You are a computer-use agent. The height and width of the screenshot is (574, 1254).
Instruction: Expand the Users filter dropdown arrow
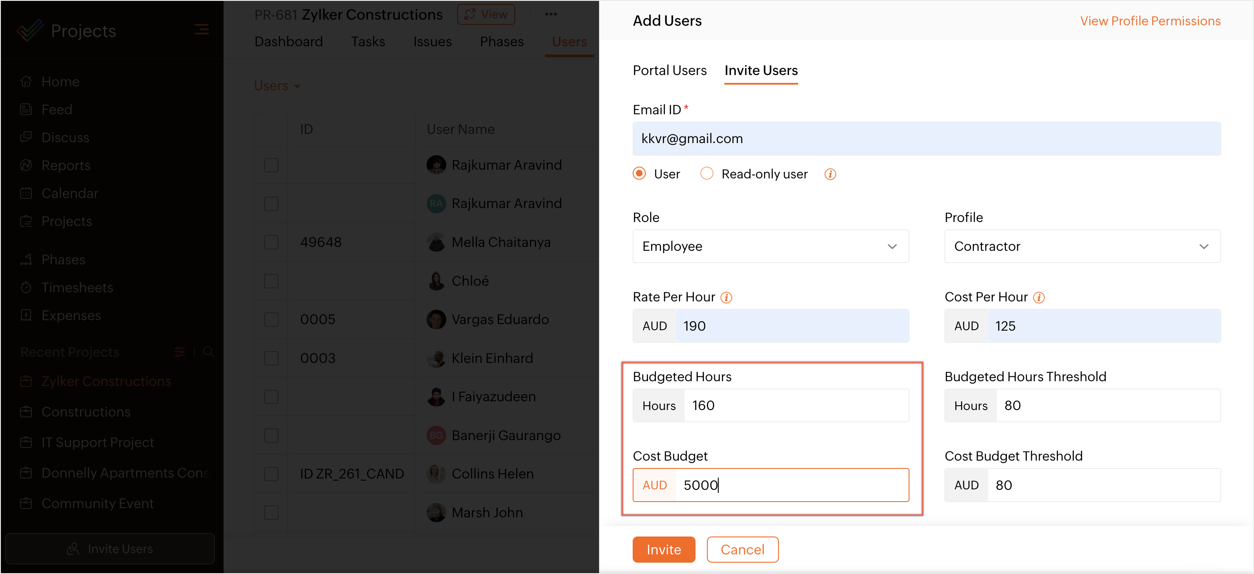pyautogui.click(x=297, y=87)
